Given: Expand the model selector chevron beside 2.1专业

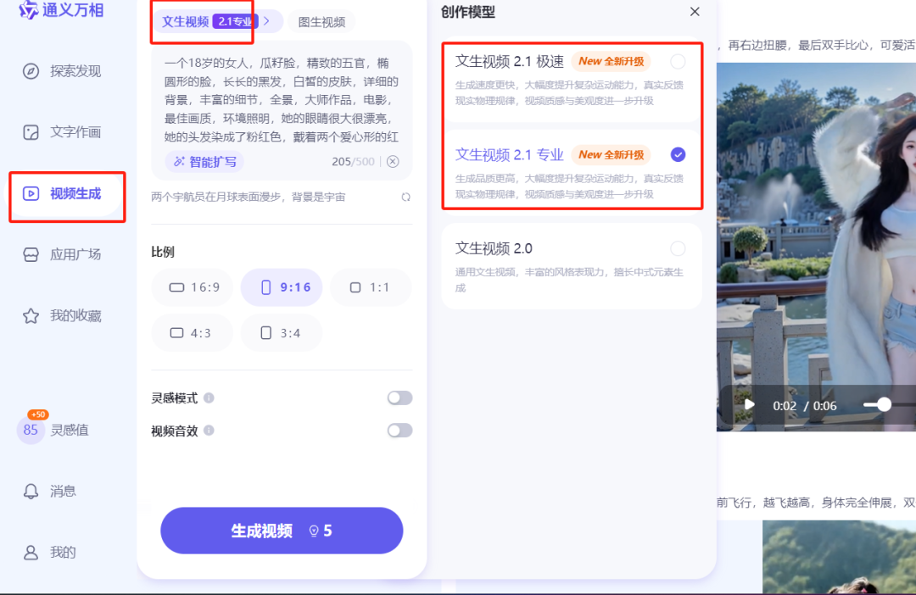Looking at the screenshot, I should pyautogui.click(x=268, y=21).
